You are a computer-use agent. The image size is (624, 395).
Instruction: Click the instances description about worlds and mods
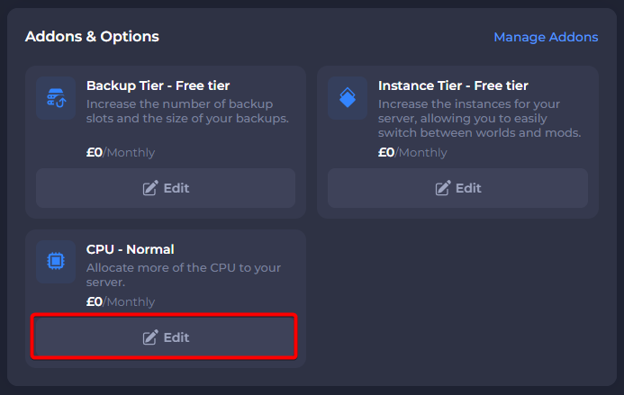pos(480,118)
